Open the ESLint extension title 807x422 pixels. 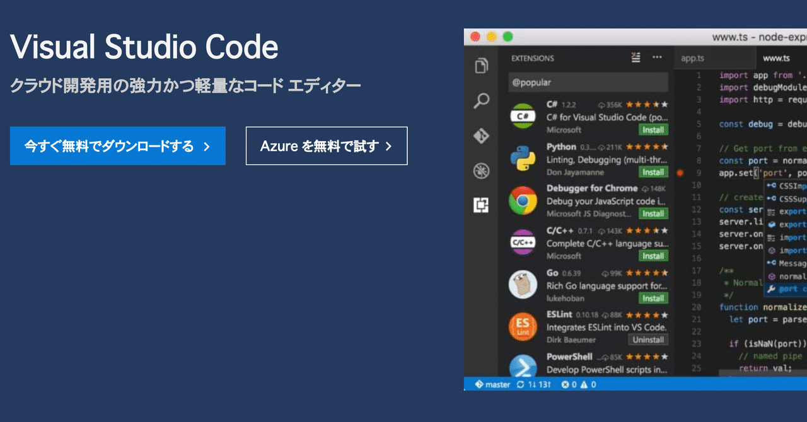pos(560,314)
